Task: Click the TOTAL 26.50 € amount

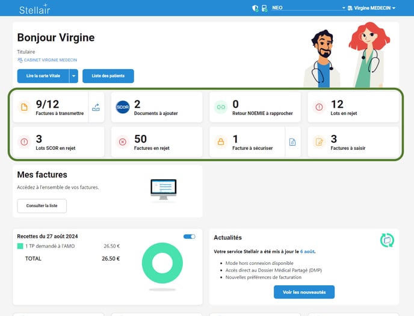Action: click(111, 258)
